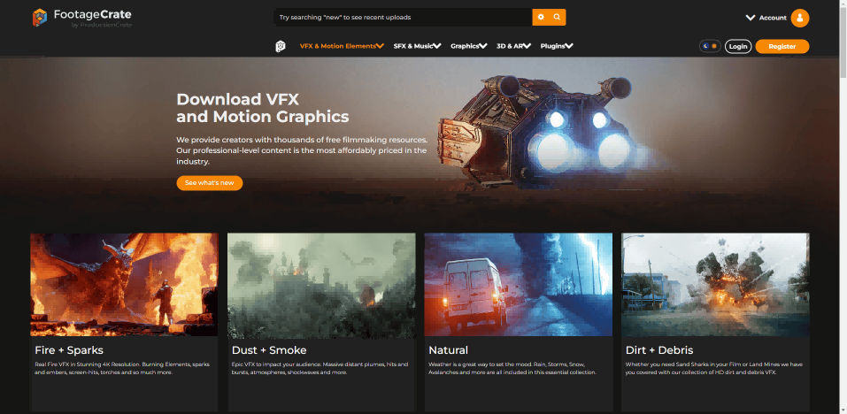Click the FootageCrate logo icon
The height and width of the screenshot is (414, 847).
[40, 18]
